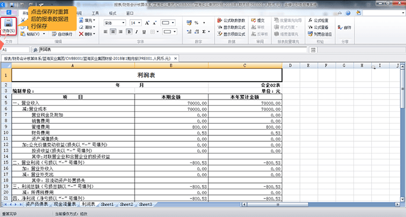Open the font size 14 dropdown

[139, 23]
